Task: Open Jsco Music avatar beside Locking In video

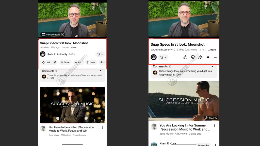Action: pos(154,127)
